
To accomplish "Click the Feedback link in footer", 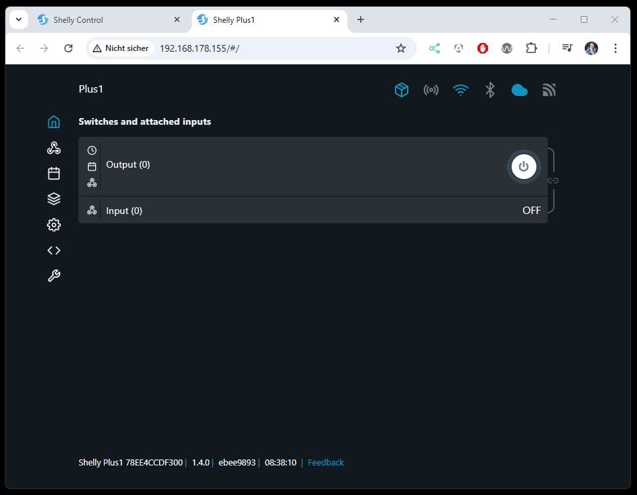I will point(325,463).
